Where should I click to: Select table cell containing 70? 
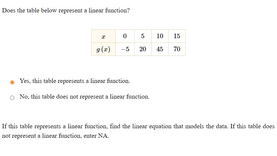(177, 49)
